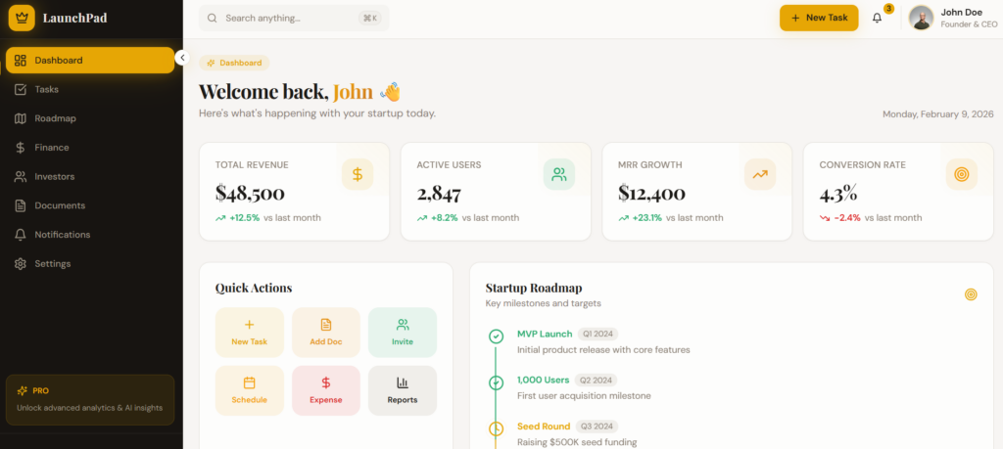Click the Add Doc quick action tile
This screenshot has width=1003, height=449.
[x=326, y=333]
